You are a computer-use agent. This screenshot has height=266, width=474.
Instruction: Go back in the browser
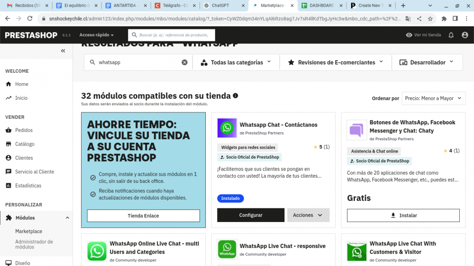(x=8, y=19)
